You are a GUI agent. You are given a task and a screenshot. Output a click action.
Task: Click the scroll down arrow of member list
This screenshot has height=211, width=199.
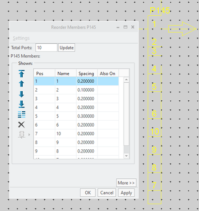click(126, 156)
